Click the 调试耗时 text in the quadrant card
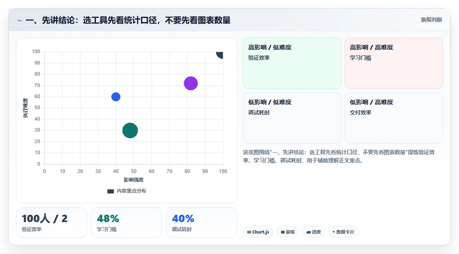 (259, 112)
